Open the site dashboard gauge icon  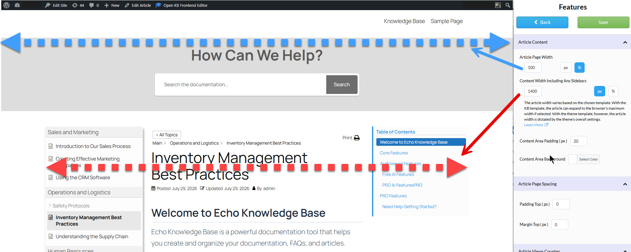tap(17, 5)
